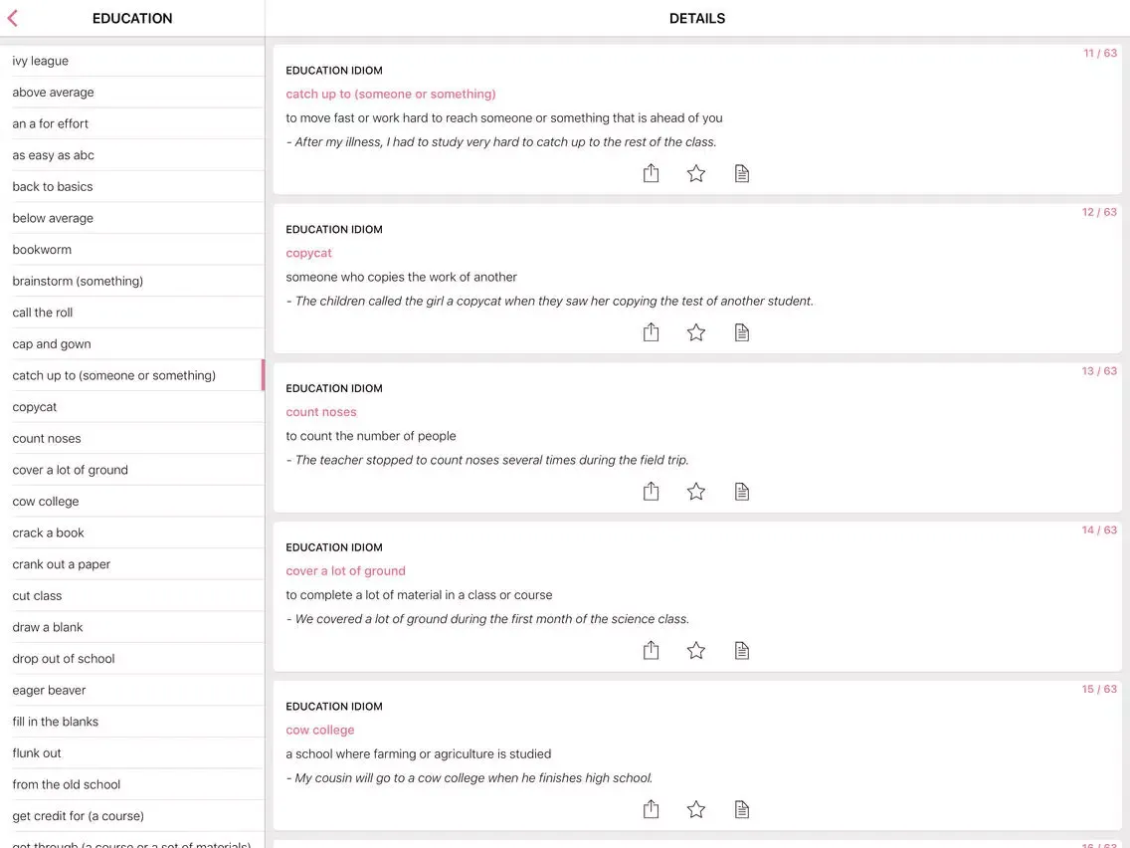This screenshot has width=1130, height=848.
Task: Select 'back to basics' list row
Action: pos(132,187)
